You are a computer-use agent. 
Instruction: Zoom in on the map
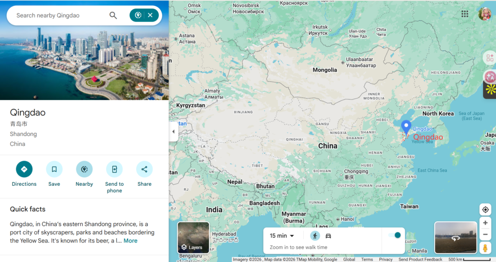pos(485,223)
